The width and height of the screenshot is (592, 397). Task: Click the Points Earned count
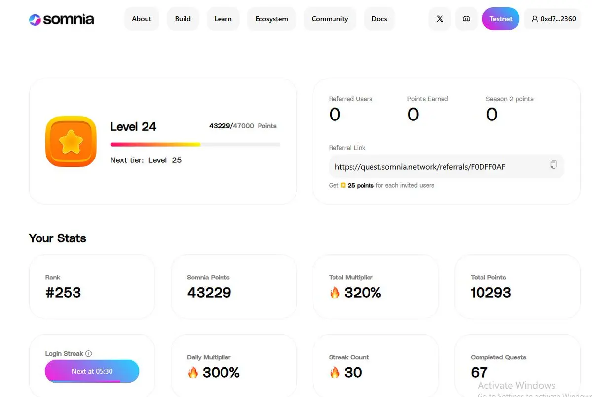coord(413,115)
